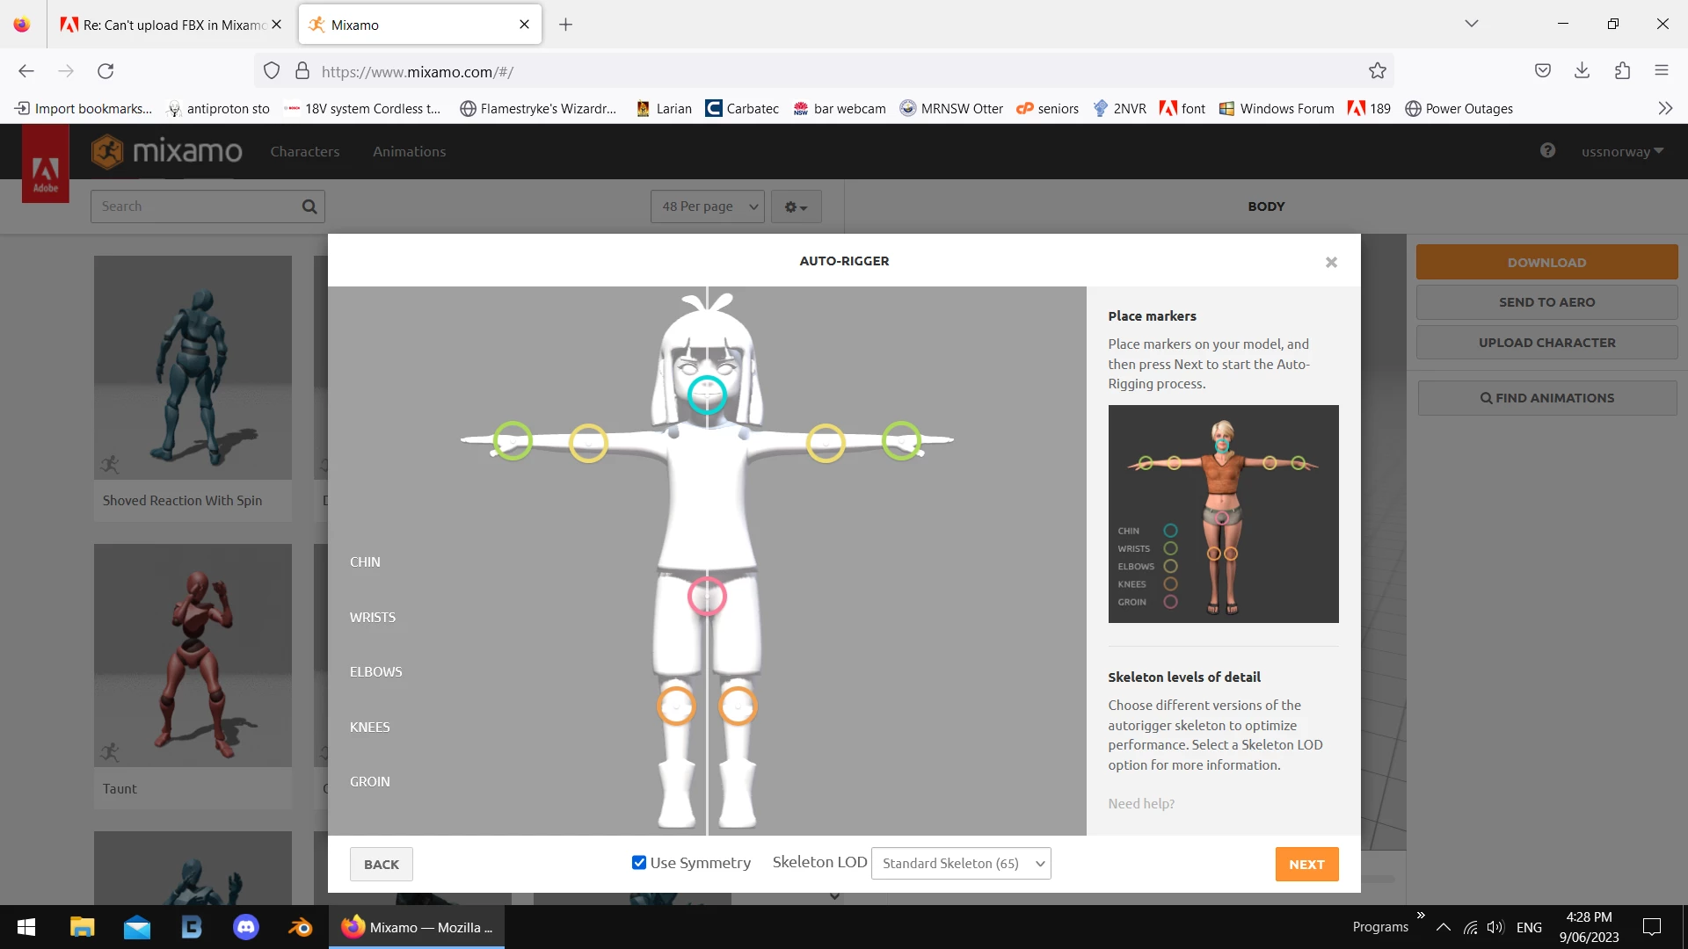The width and height of the screenshot is (1688, 949).
Task: Open Blender from the taskbar
Action: pos(301,927)
